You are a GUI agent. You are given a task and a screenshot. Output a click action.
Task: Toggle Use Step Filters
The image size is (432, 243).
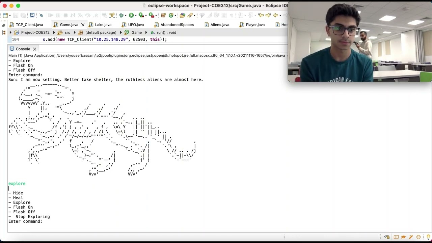pos(112,15)
